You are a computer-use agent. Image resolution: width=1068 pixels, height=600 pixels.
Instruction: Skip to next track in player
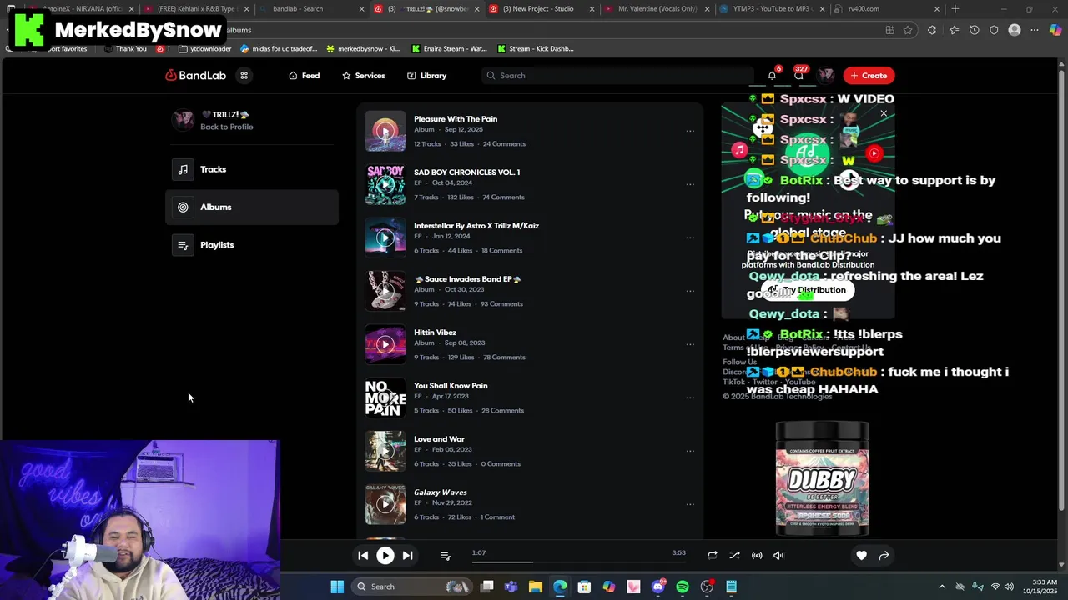click(x=407, y=556)
